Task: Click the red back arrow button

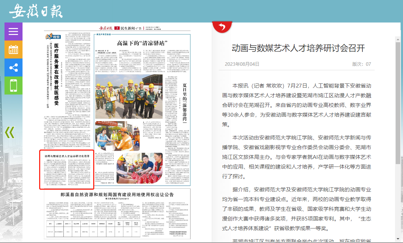Action: coord(222,27)
